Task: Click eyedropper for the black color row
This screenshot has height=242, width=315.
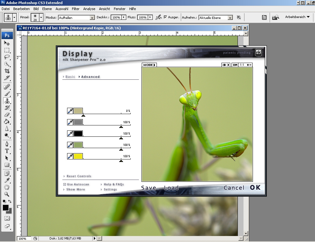Action: pyautogui.click(x=70, y=134)
